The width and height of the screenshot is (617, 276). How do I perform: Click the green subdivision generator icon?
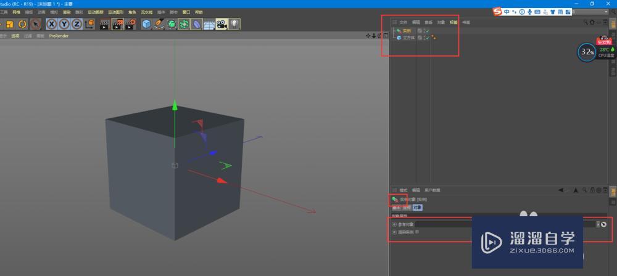pos(172,25)
